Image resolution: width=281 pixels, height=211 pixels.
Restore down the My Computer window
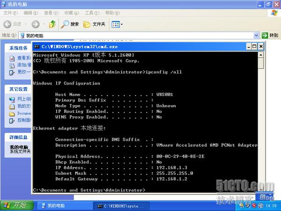point(268,4)
